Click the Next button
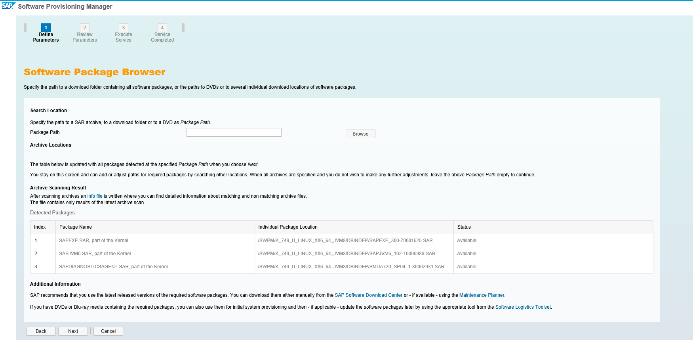Screen dimensions: 693x340 coord(73,331)
